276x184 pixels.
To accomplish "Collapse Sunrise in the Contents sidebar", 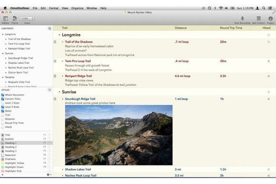I will coord(3,53).
